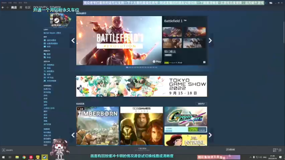The width and height of the screenshot is (285, 160).
Task: Open the Windows notification center icon
Action: click(280, 157)
